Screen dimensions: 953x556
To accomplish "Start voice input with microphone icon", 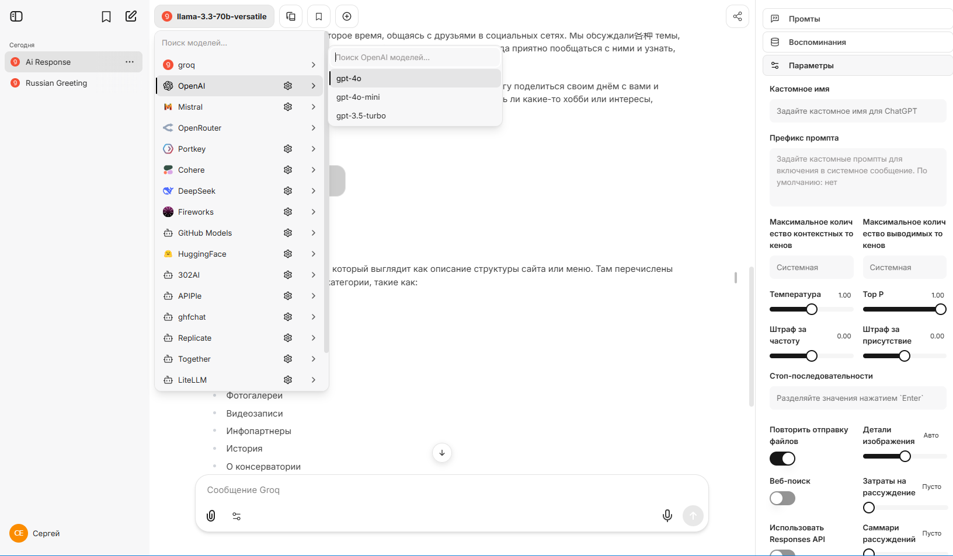I will [x=667, y=516].
